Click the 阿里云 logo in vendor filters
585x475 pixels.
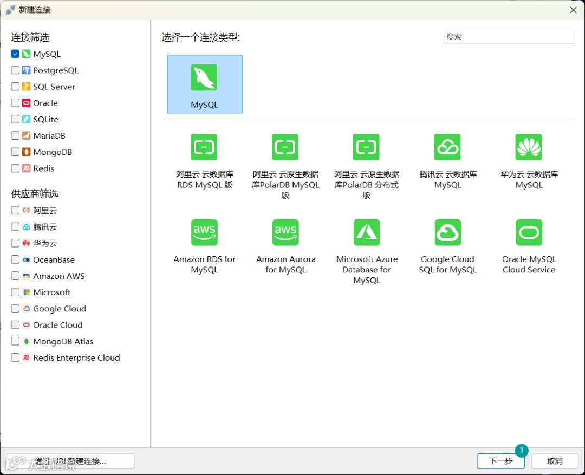26,211
